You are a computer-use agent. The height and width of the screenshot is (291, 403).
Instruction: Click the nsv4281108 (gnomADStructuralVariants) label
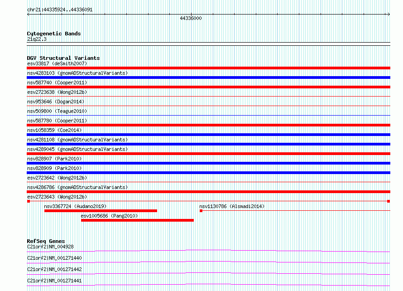pos(77,140)
